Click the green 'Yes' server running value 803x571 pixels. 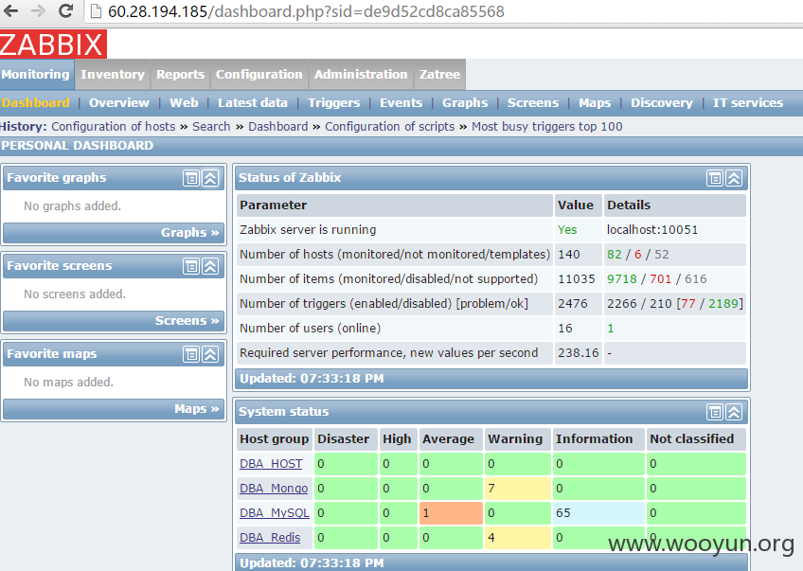pyautogui.click(x=567, y=230)
